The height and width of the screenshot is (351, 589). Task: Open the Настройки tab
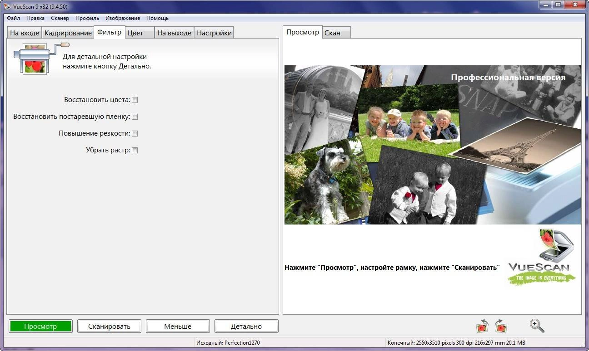pos(214,33)
